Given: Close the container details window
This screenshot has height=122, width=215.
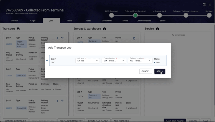Looking at the screenshot, I should tap(210, 4).
